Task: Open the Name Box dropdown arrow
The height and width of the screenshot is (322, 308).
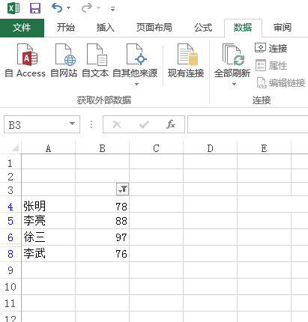Action: point(72,124)
